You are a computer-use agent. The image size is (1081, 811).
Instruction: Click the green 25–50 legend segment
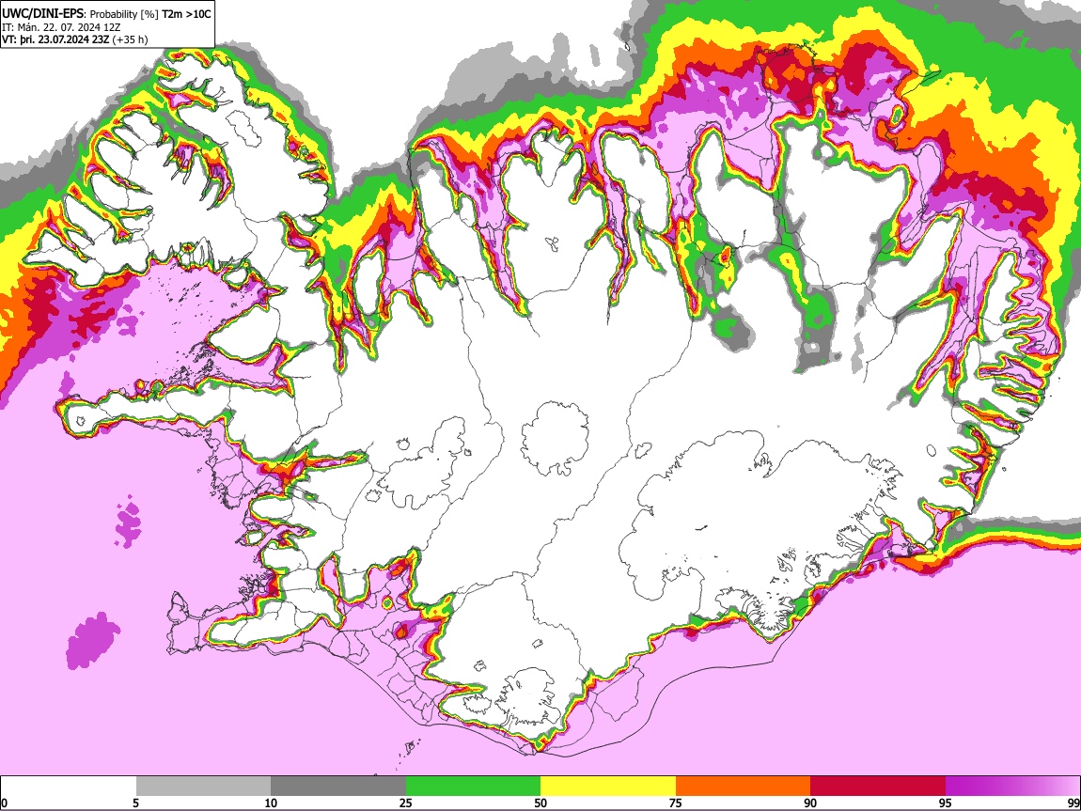(x=473, y=787)
